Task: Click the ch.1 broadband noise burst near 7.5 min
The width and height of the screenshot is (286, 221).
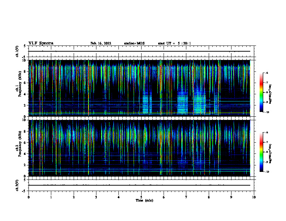Action: 200,99
